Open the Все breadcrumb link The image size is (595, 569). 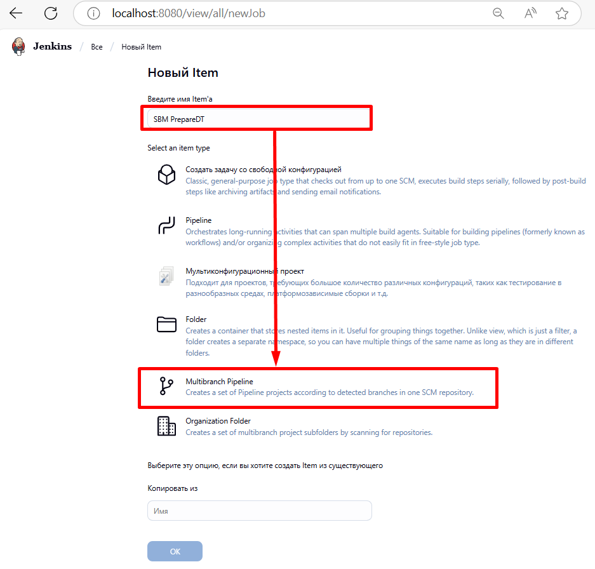point(97,47)
